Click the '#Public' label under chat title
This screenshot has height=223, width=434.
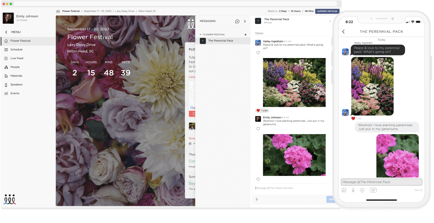[x=268, y=23]
